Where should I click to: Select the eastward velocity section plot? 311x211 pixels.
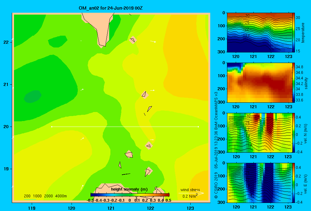point(260,183)
